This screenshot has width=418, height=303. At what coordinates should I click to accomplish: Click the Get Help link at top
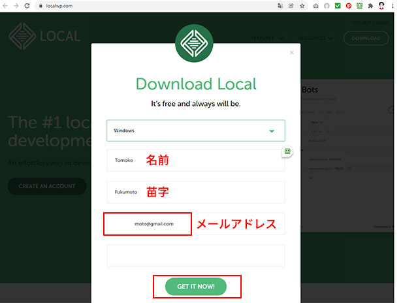pos(362,23)
